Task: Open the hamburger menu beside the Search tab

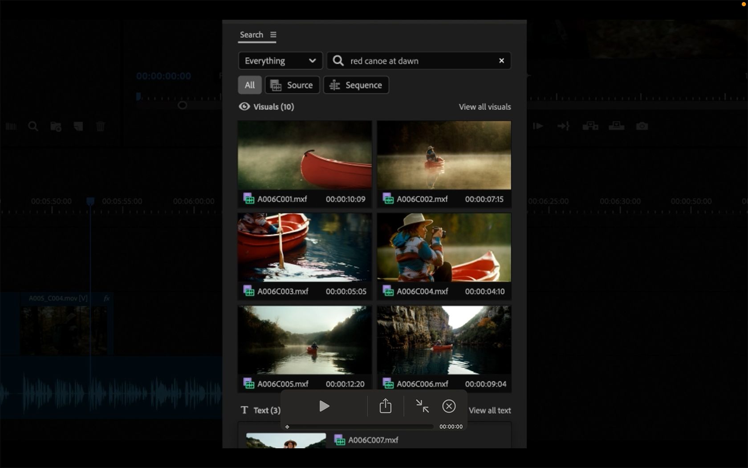Action: 273,34
